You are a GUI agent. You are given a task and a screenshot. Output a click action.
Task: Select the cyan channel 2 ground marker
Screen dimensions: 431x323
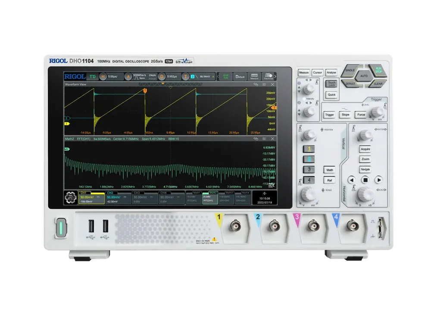coord(67,118)
